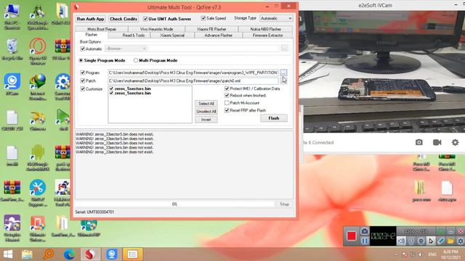Toggle the Patch checkbox
Viewport: 465px width, 261px height.
click(83, 80)
